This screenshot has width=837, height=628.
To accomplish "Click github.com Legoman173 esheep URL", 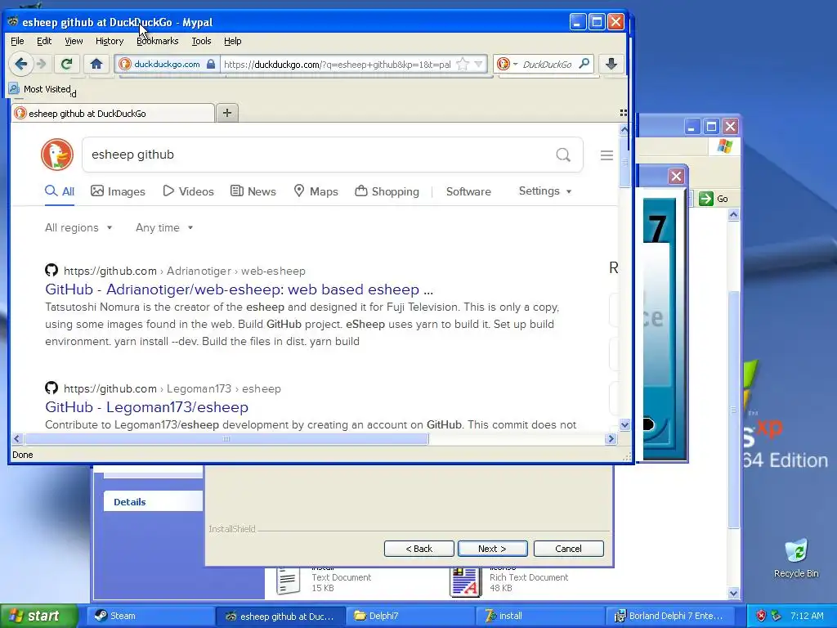I will click(x=172, y=388).
